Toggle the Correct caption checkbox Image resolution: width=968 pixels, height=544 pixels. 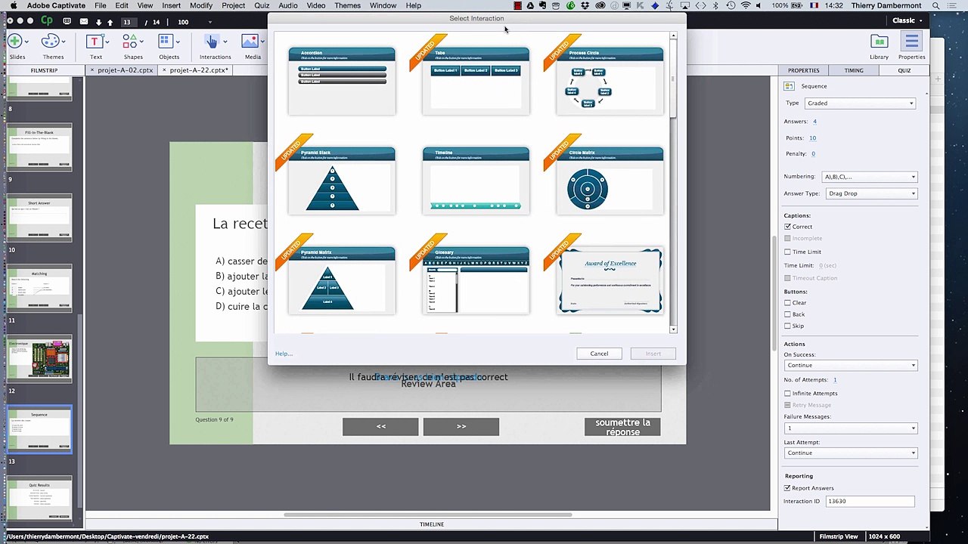[x=787, y=227]
